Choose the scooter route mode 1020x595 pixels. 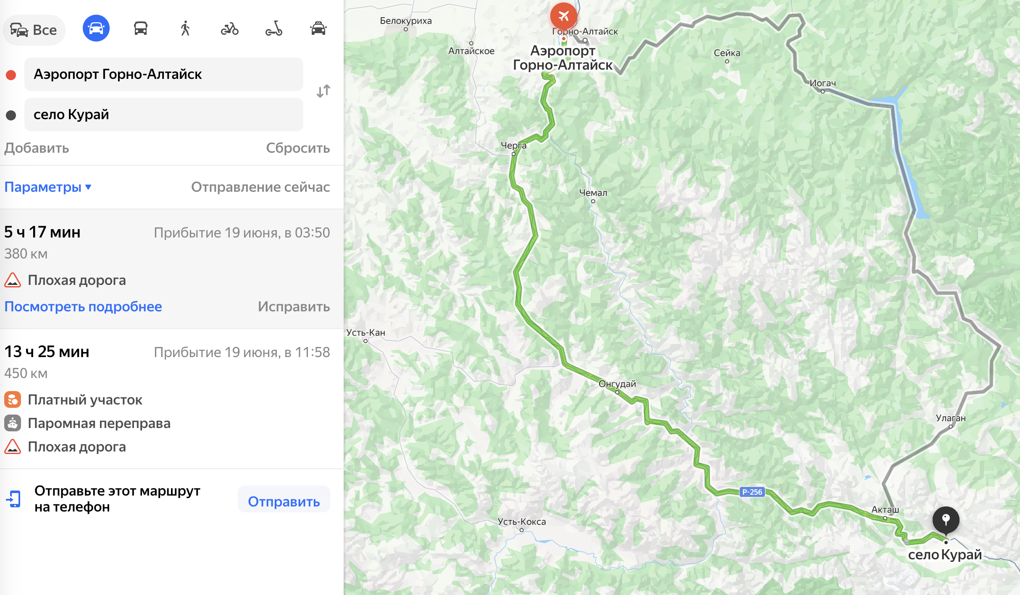(x=274, y=29)
